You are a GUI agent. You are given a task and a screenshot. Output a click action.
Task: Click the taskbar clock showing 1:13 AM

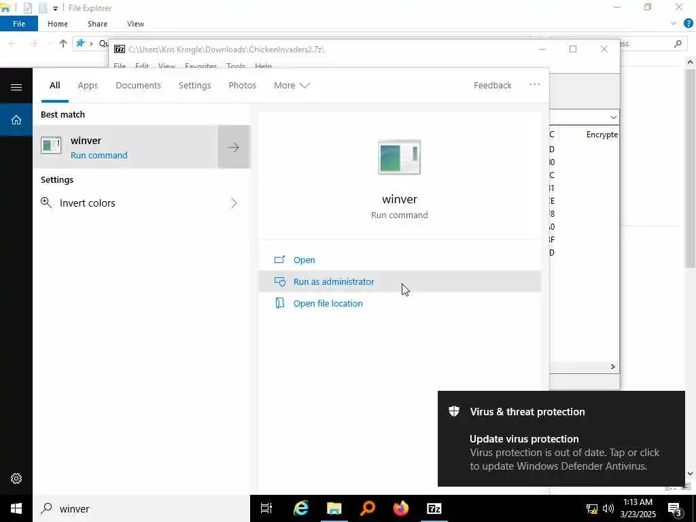pos(638,508)
